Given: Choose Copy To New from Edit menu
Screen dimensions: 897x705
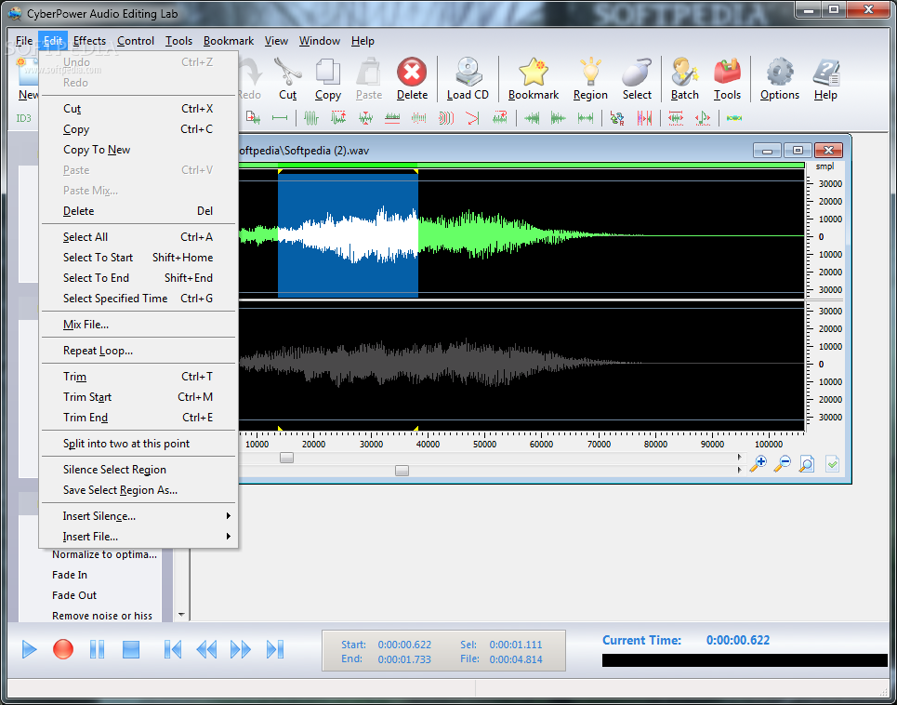Looking at the screenshot, I should [138, 150].
